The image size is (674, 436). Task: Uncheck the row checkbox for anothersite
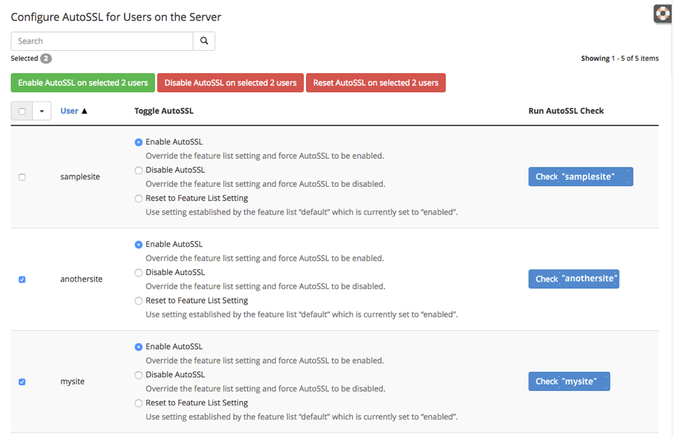22,279
